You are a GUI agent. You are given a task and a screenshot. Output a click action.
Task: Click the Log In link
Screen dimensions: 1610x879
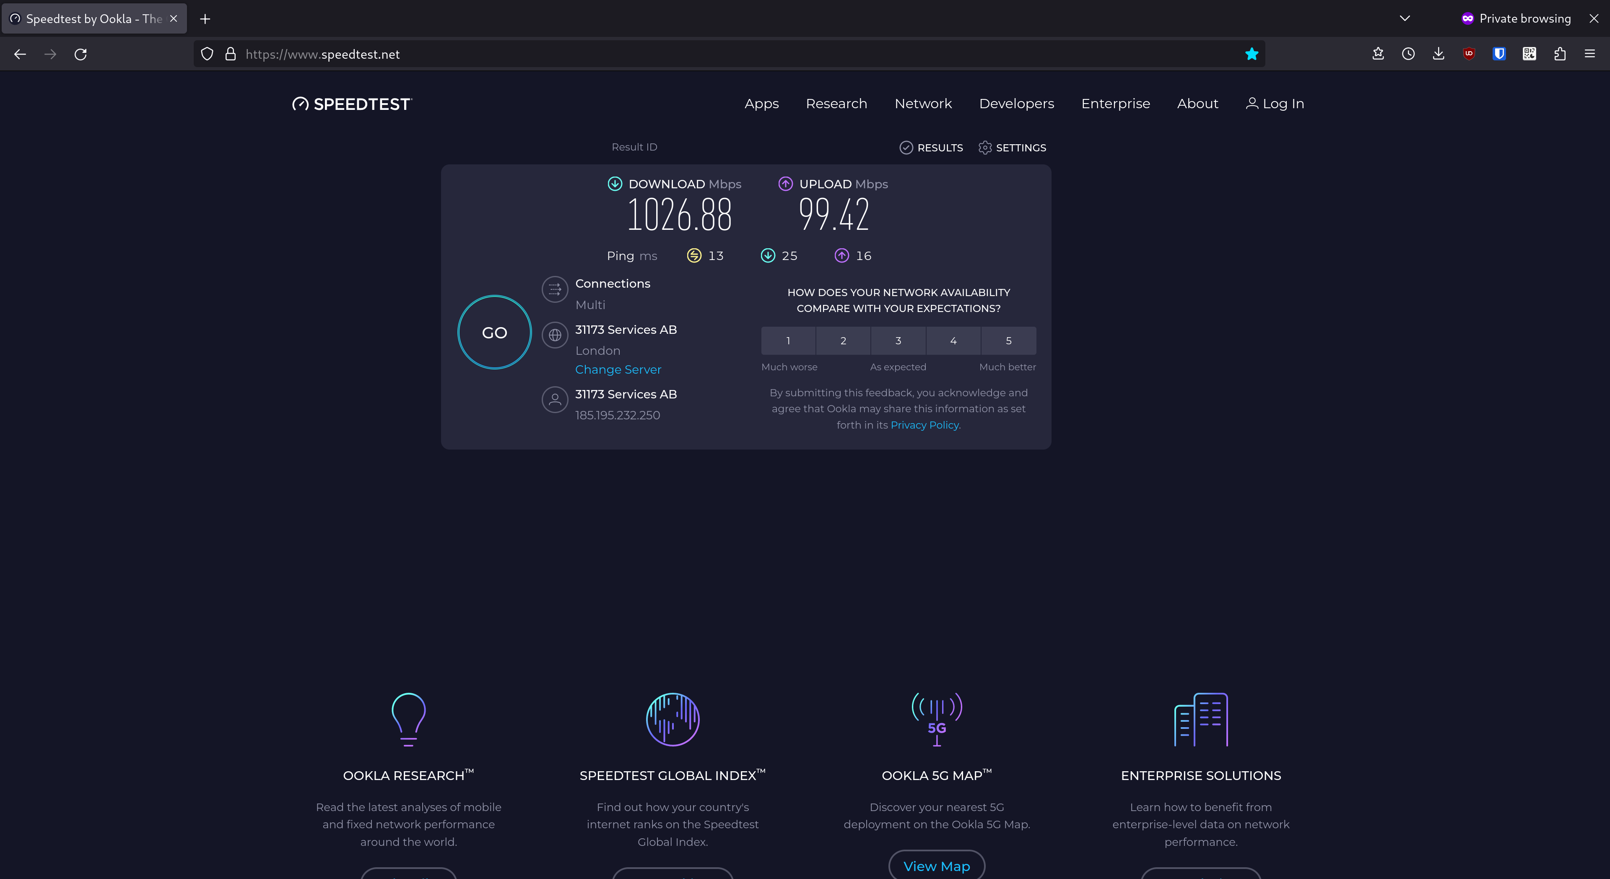point(1275,104)
